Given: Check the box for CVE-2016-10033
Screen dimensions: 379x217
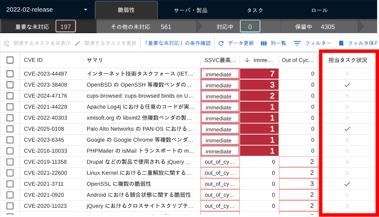Looking at the screenshot, I should tap(10, 151).
